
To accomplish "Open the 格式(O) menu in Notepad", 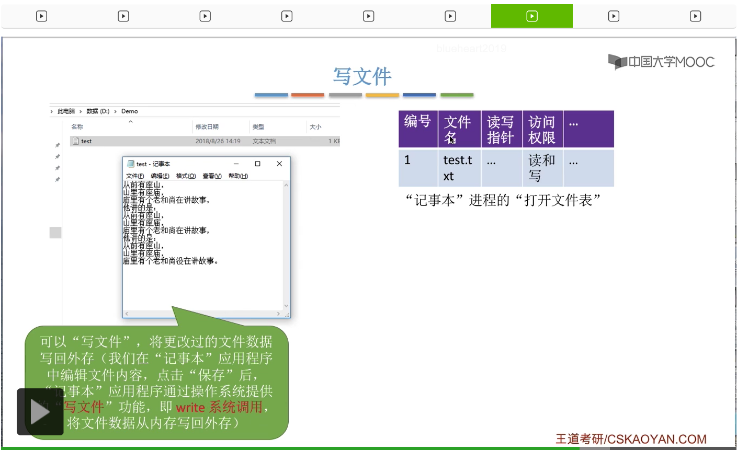I will (x=186, y=176).
